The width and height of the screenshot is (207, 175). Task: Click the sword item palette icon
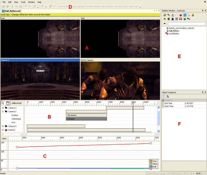(189, 15)
